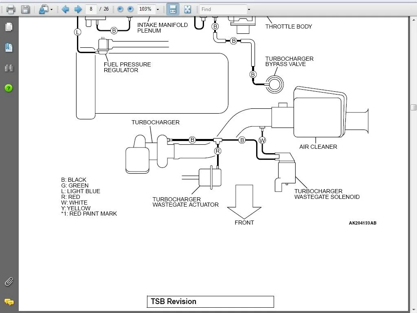This screenshot has width=417, height=313.
Task: Go to next page with right arrow
Action: tap(78, 9)
